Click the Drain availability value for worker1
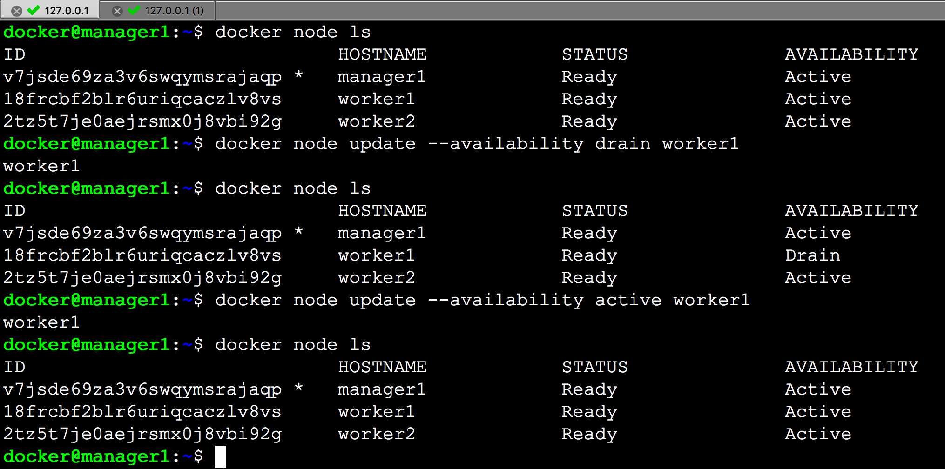Image resolution: width=945 pixels, height=469 pixels. (x=812, y=255)
